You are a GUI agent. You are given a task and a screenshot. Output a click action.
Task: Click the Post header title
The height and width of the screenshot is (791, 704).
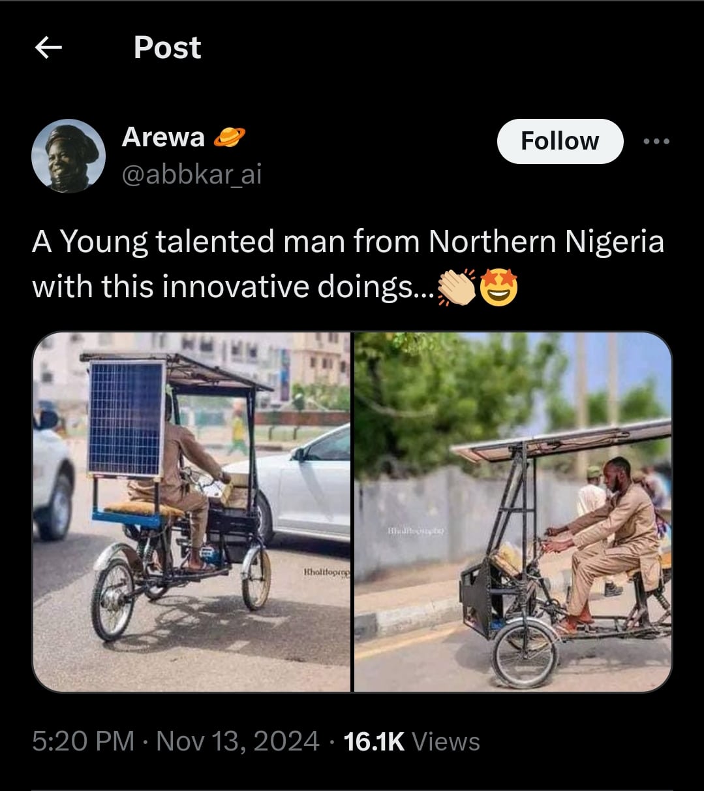pos(168,48)
